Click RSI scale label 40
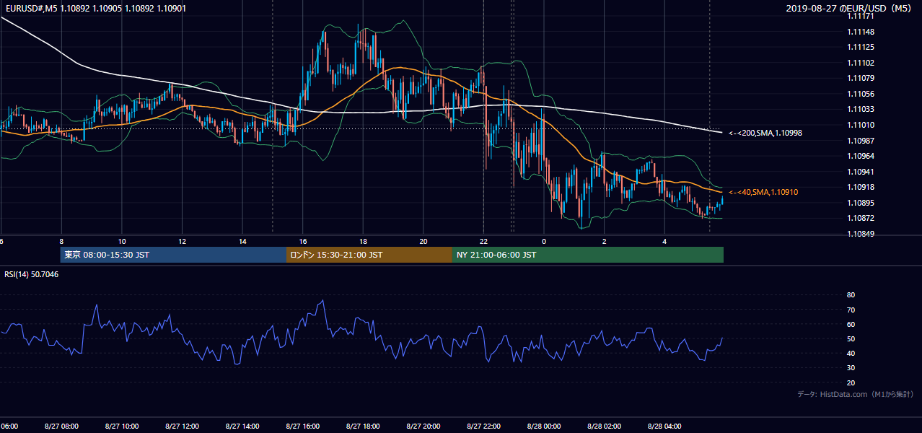 tap(851, 353)
